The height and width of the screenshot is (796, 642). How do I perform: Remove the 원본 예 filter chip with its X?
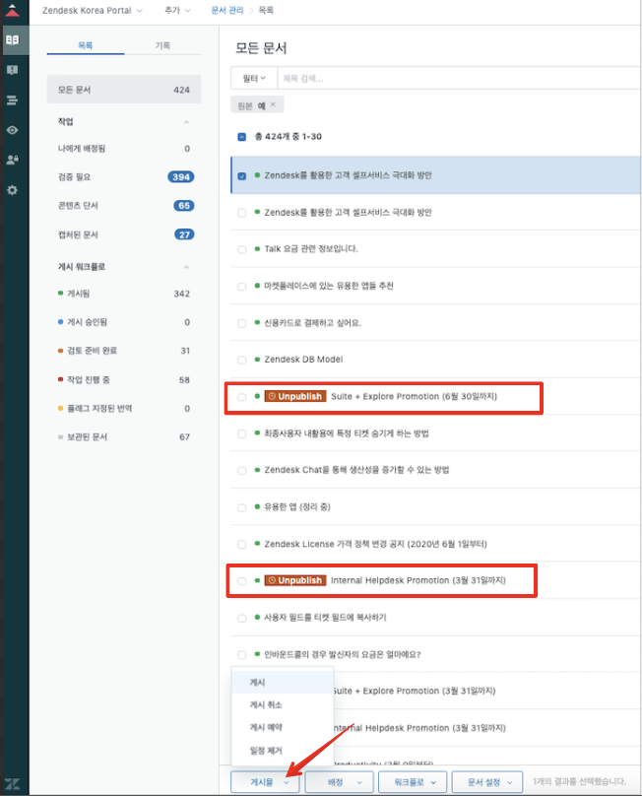[x=273, y=104]
